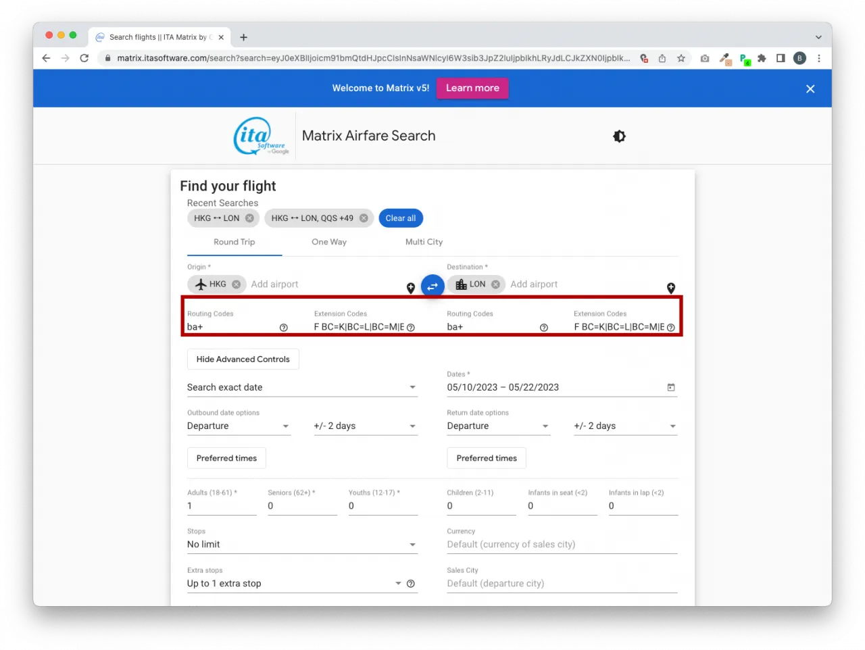Click the Currency input field

coord(562,545)
